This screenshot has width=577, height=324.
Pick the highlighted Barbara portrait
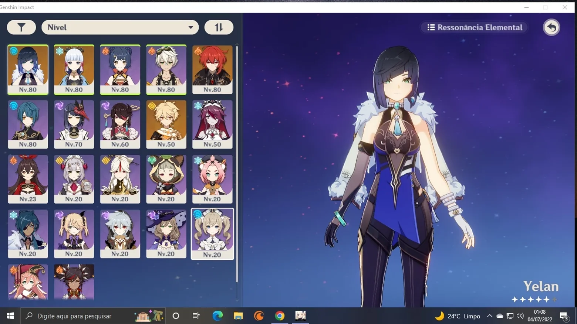pyautogui.click(x=212, y=234)
